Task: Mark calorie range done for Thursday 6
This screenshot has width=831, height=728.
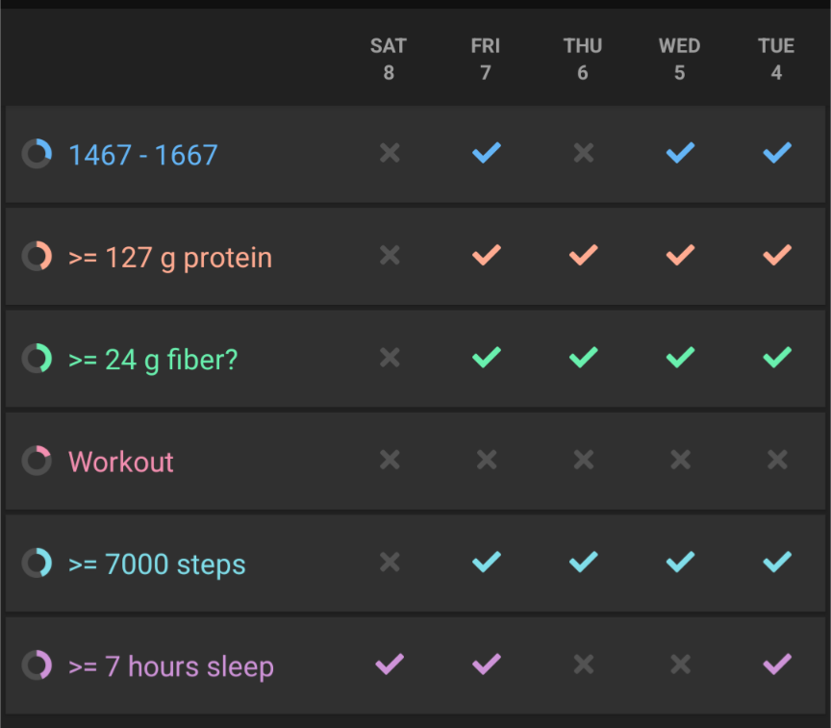Action: pyautogui.click(x=583, y=153)
